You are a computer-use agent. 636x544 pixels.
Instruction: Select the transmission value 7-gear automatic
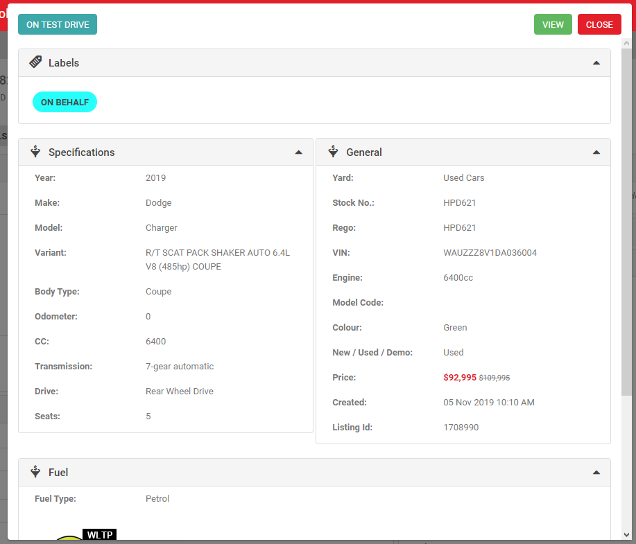tap(180, 367)
